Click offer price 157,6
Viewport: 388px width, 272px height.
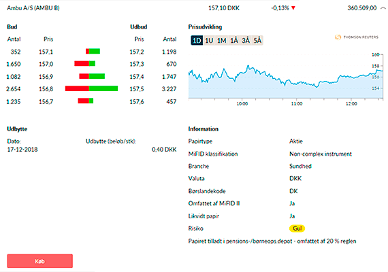click(137, 101)
